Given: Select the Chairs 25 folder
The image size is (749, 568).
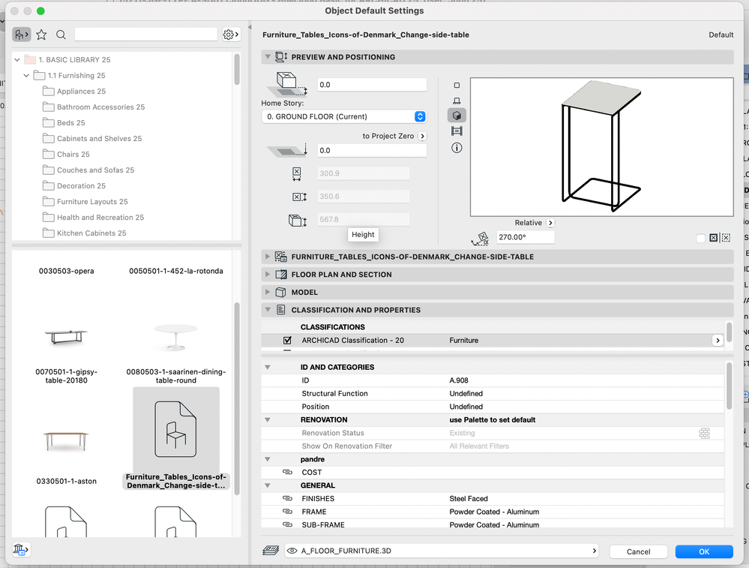Looking at the screenshot, I should 73,155.
